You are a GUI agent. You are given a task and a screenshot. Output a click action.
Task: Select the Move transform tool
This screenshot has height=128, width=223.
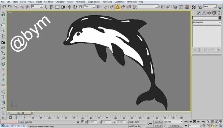(70, 7)
